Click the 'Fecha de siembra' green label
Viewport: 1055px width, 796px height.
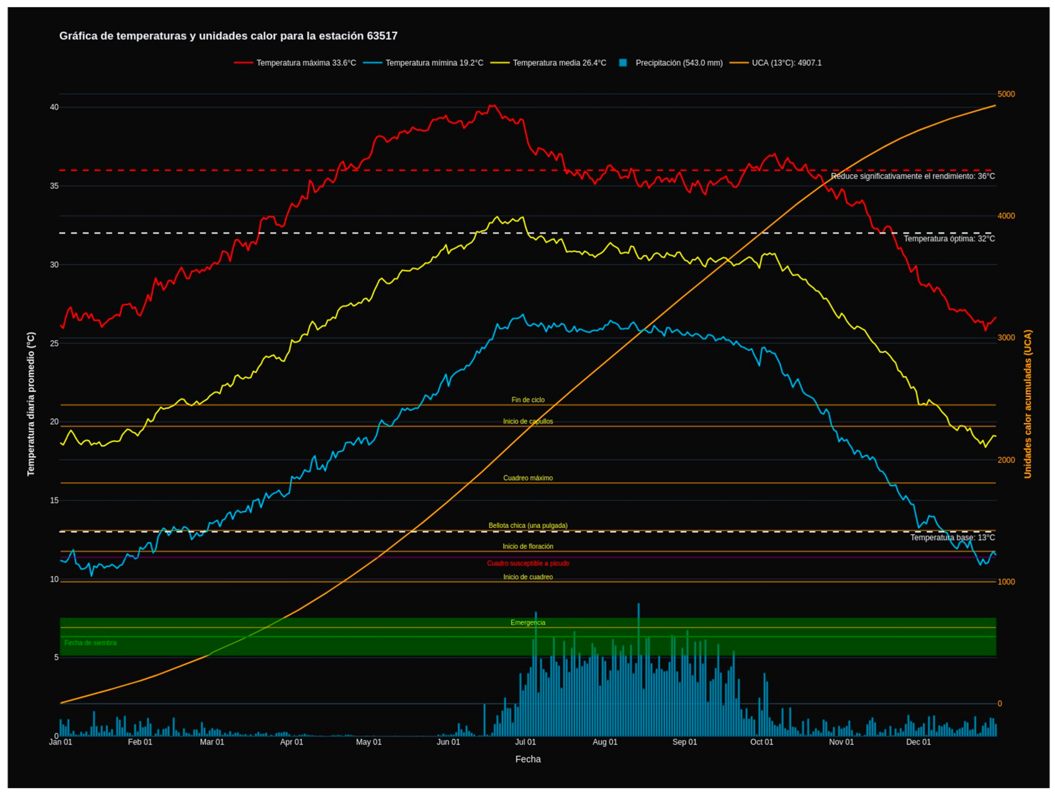pyautogui.click(x=90, y=642)
